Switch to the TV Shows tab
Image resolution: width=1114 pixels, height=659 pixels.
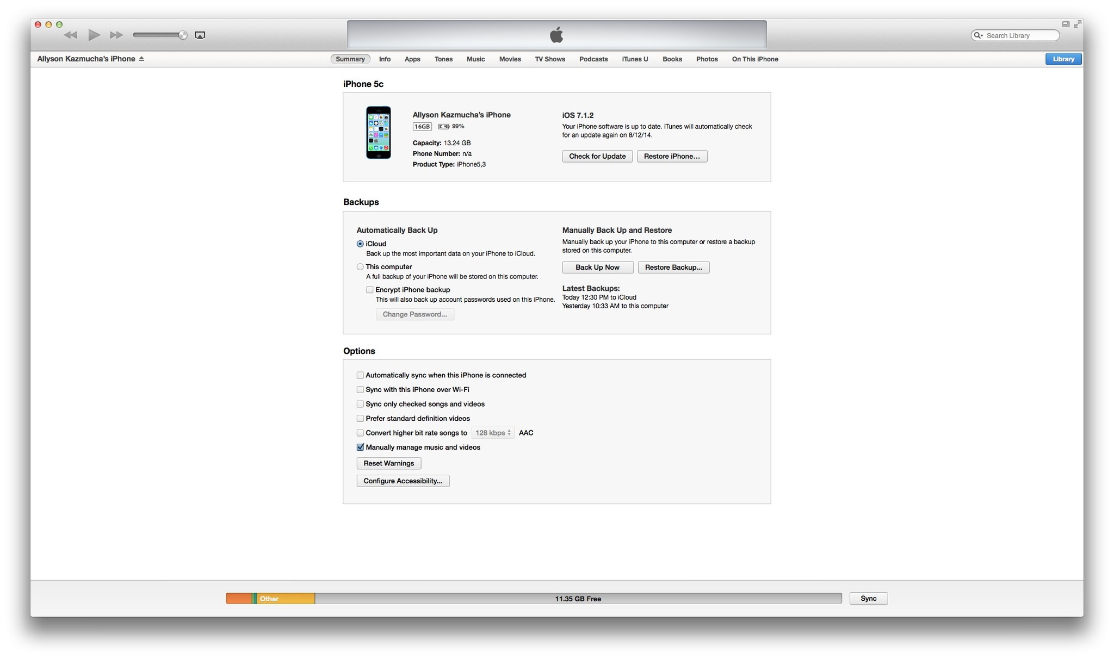click(550, 59)
